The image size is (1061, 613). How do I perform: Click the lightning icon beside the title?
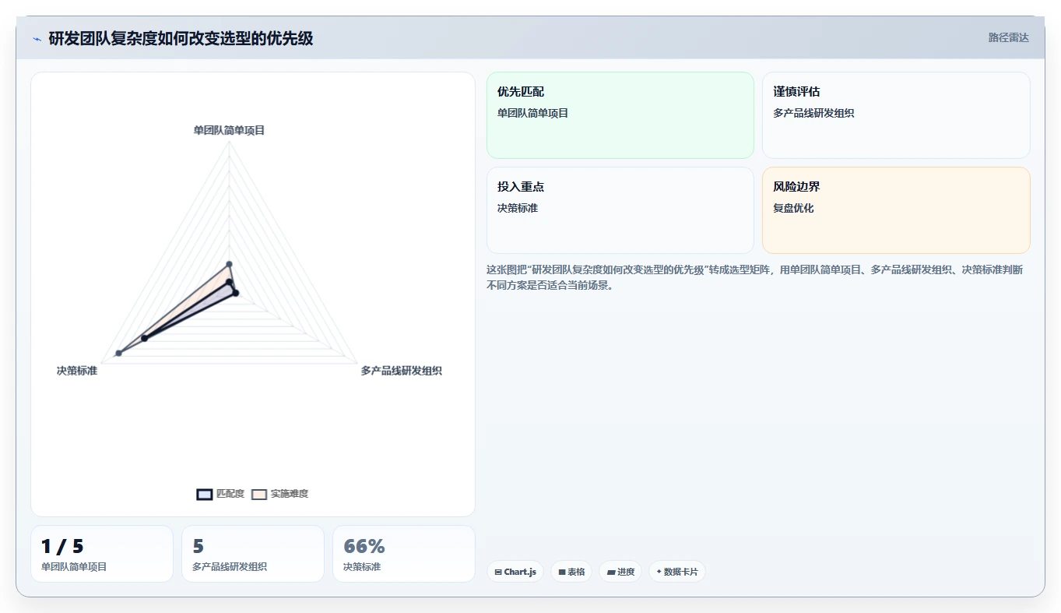click(x=37, y=39)
